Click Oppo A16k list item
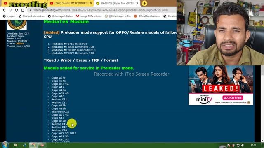 [x=59, y=109]
